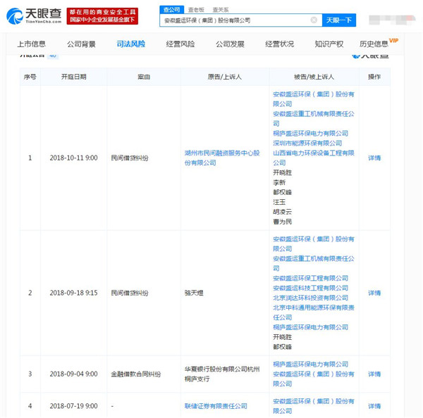Switch to the 查老板 search tab

pyautogui.click(x=195, y=10)
